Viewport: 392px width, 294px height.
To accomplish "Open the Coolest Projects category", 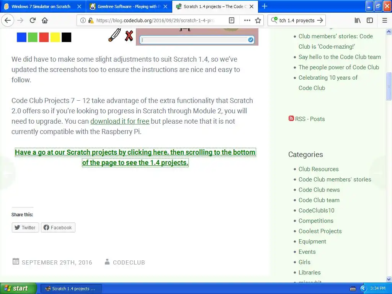I will click(x=320, y=231).
